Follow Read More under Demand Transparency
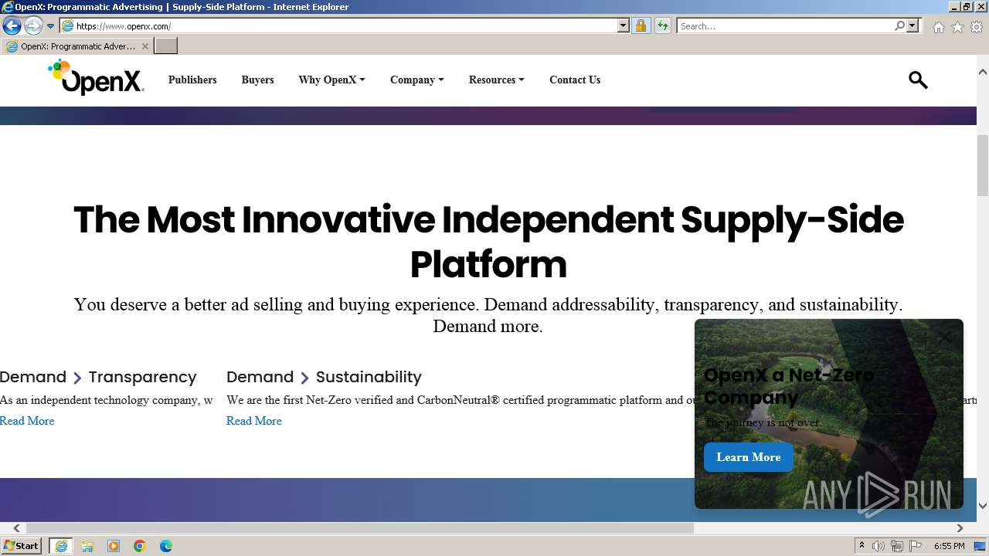The image size is (989, 556). (27, 421)
